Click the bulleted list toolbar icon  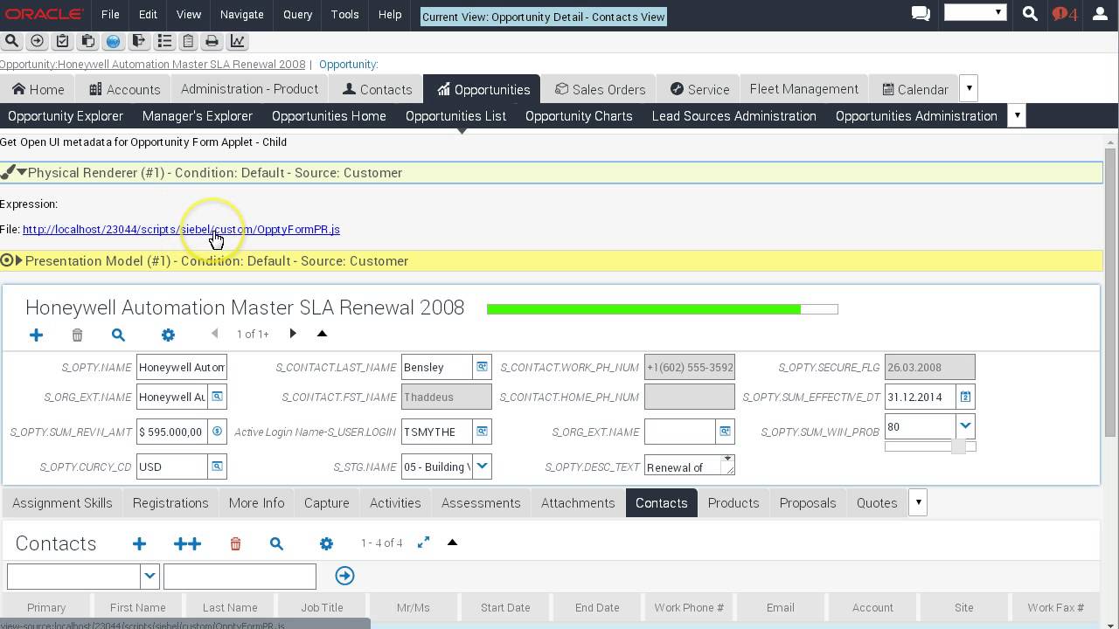(x=163, y=41)
